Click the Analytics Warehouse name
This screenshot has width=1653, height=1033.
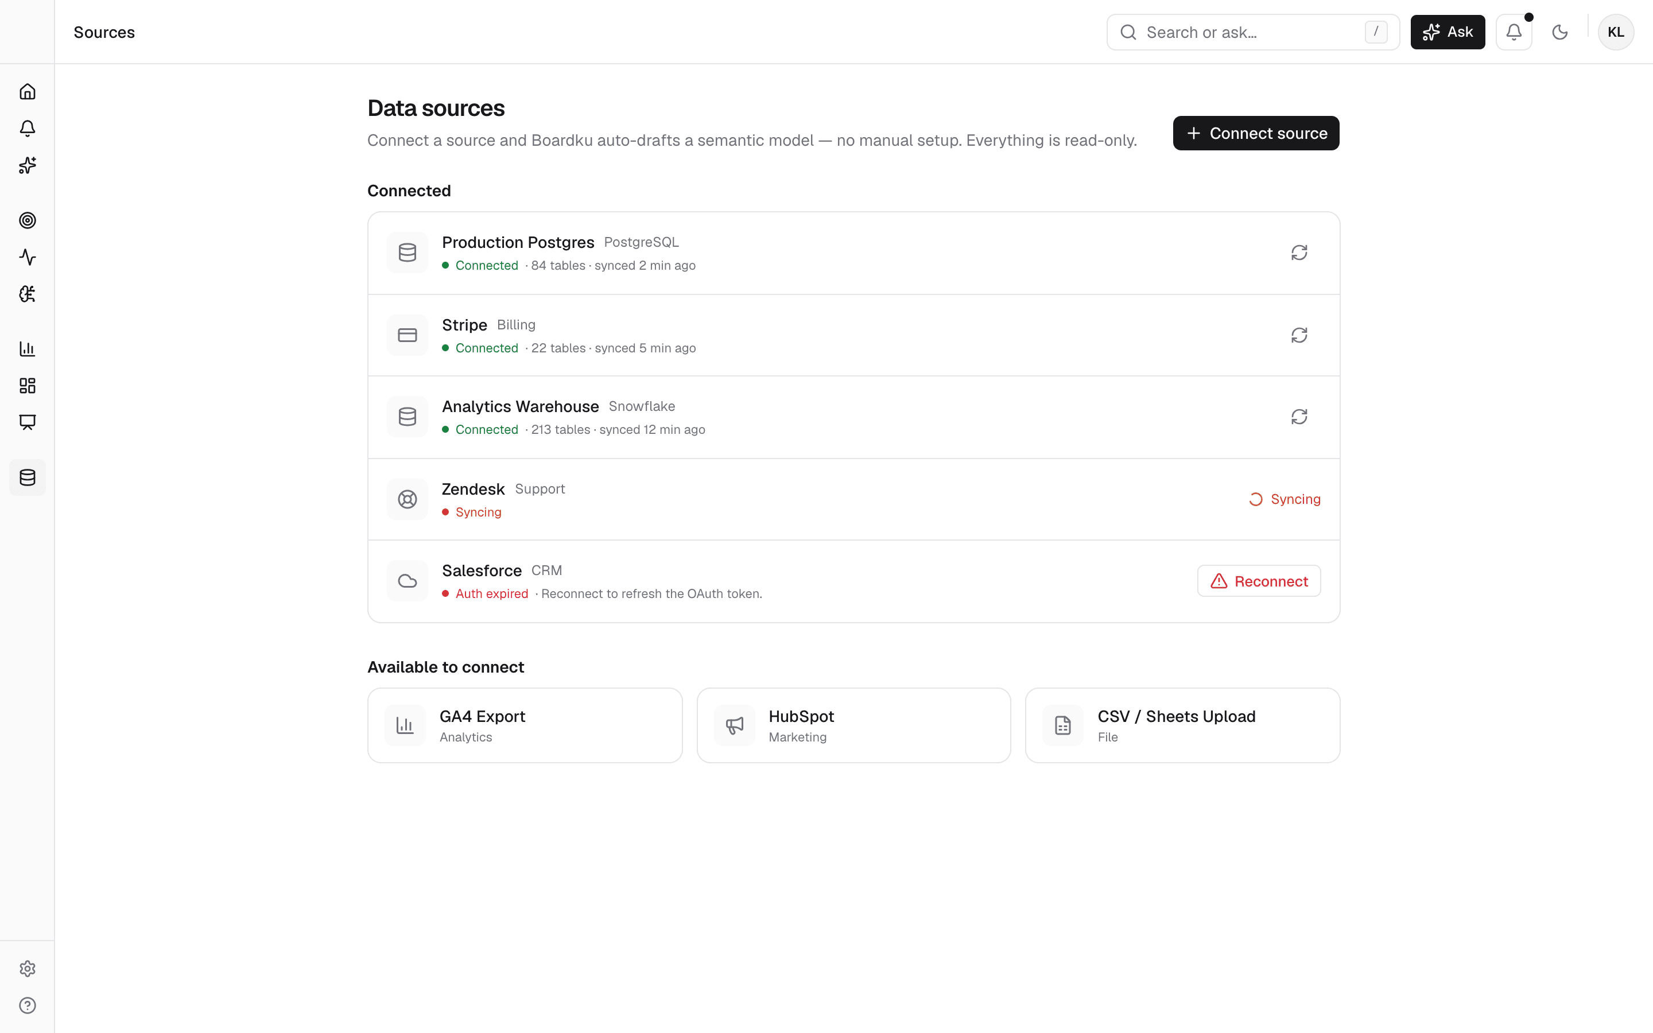(521, 406)
